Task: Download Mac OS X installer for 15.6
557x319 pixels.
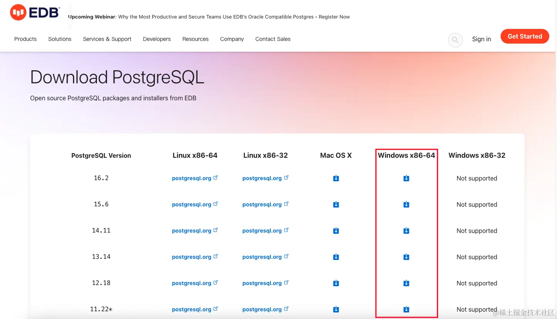Action: point(336,204)
